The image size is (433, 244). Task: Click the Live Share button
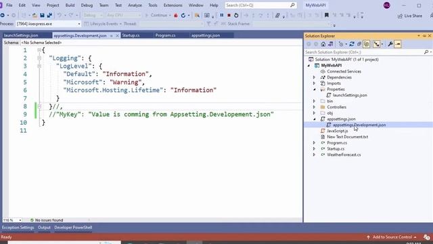[x=410, y=16]
